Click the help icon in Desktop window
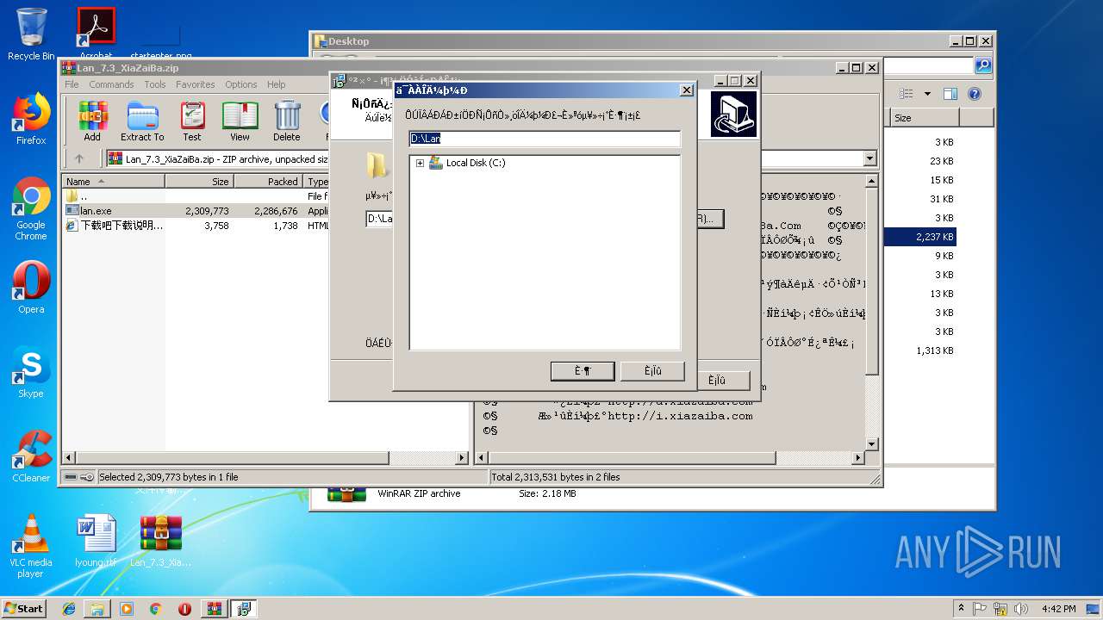The height and width of the screenshot is (620, 1103). (975, 94)
